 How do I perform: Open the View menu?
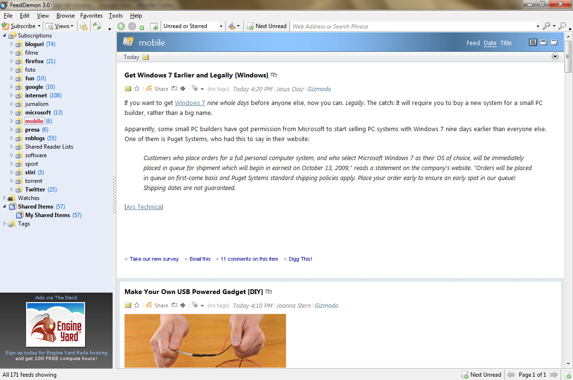[x=43, y=16]
